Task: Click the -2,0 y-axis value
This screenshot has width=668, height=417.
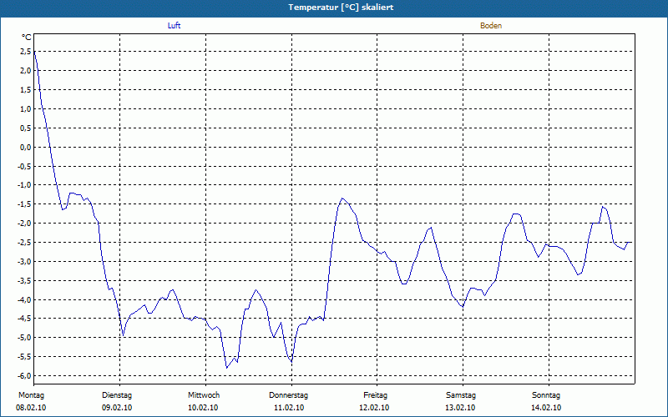Action: [x=24, y=224]
